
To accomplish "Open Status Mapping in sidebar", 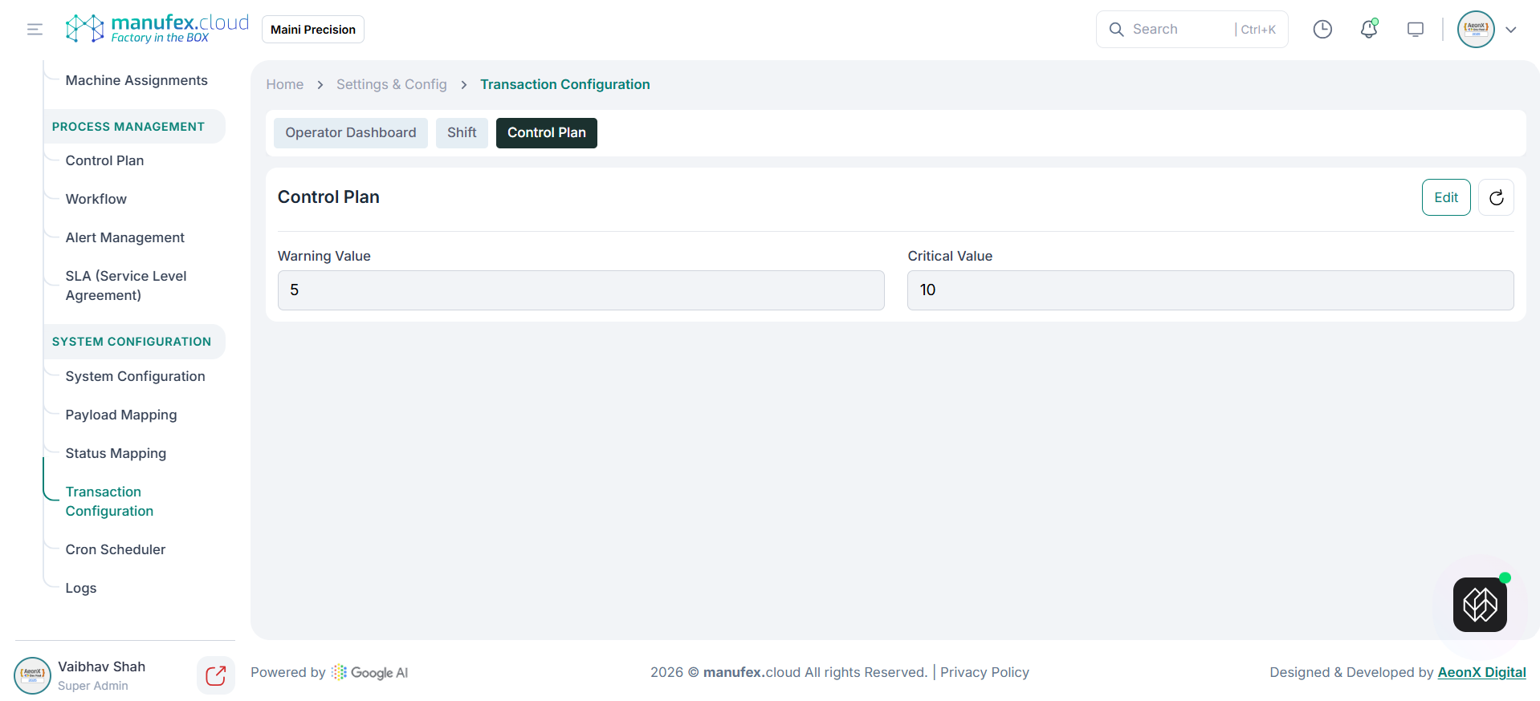I will click(116, 453).
